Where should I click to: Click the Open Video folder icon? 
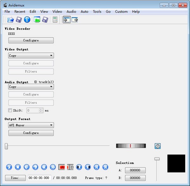pyautogui.click(x=10, y=20)
